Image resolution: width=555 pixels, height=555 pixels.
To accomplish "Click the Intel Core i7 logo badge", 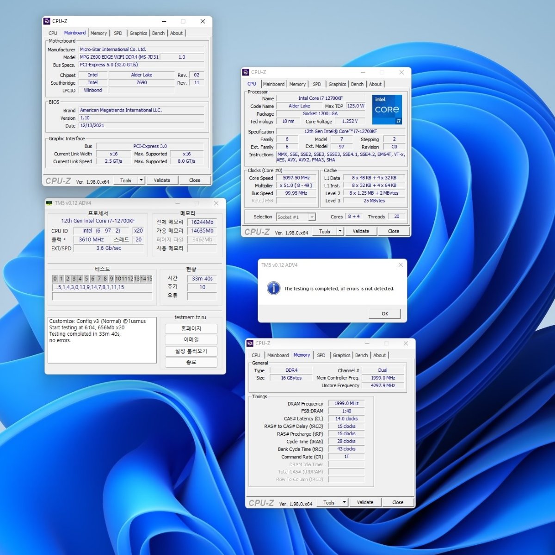I will coord(387,110).
